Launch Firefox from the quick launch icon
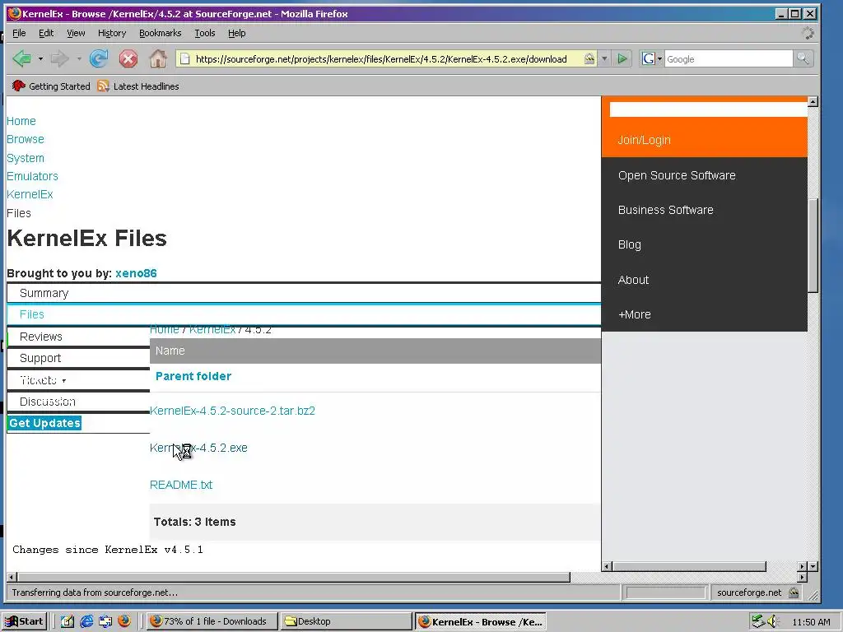The height and width of the screenshot is (632, 843). (124, 621)
